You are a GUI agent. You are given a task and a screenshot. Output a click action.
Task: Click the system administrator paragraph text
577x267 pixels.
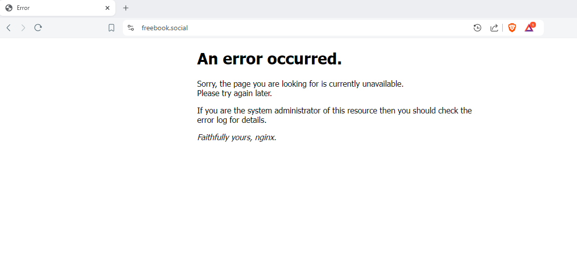(x=334, y=115)
